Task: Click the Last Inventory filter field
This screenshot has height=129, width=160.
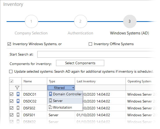Action: click(x=100, y=88)
